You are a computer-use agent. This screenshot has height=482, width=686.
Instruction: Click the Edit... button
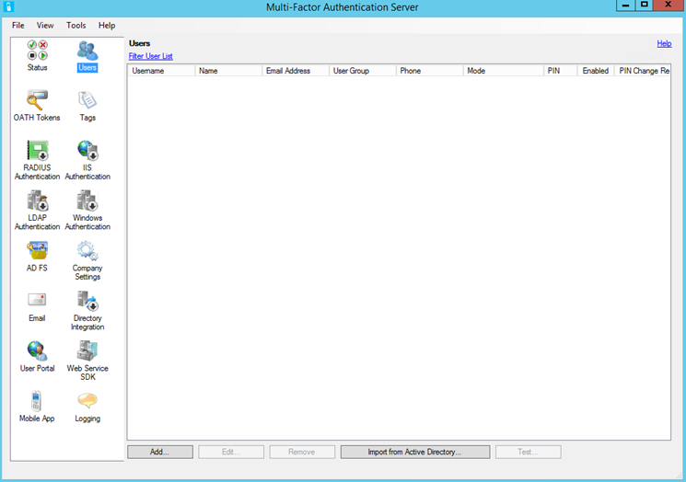231,452
